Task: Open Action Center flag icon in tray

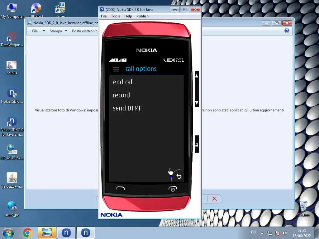Action: coord(277,233)
